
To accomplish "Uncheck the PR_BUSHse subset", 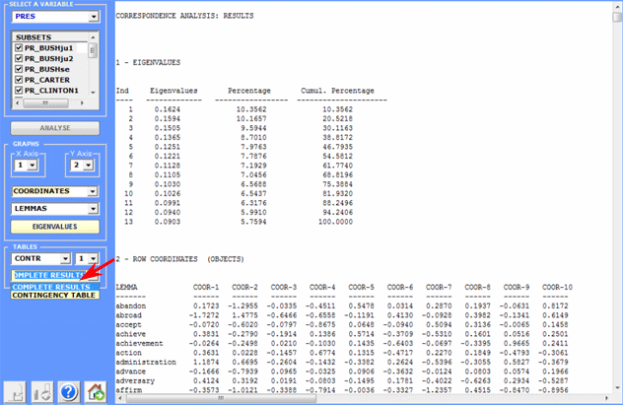I will click(x=19, y=69).
